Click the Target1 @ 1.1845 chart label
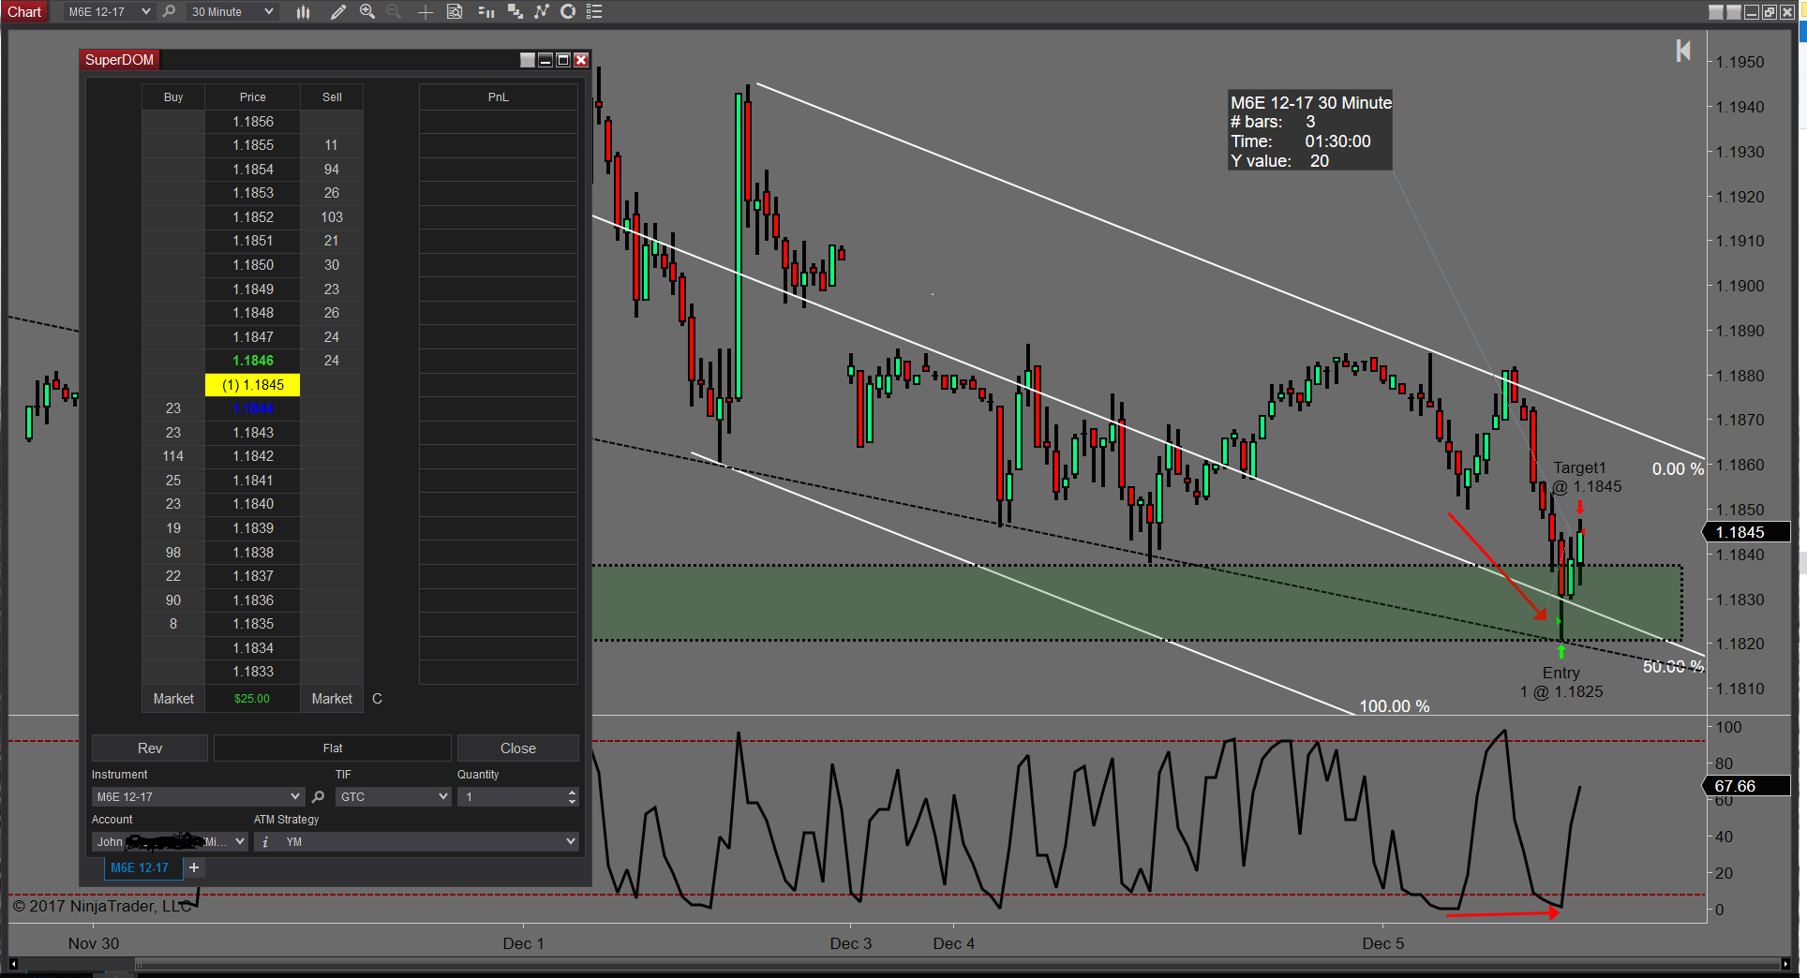 coord(1587,477)
